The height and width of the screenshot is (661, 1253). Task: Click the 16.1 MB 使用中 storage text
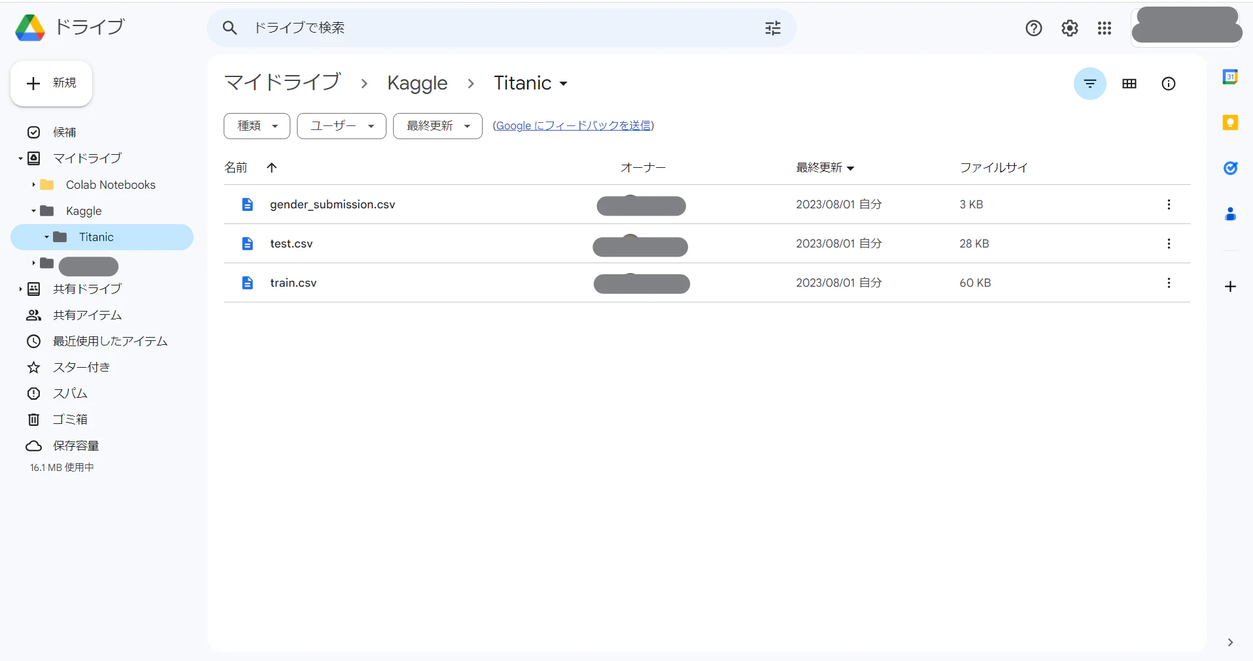coord(62,468)
